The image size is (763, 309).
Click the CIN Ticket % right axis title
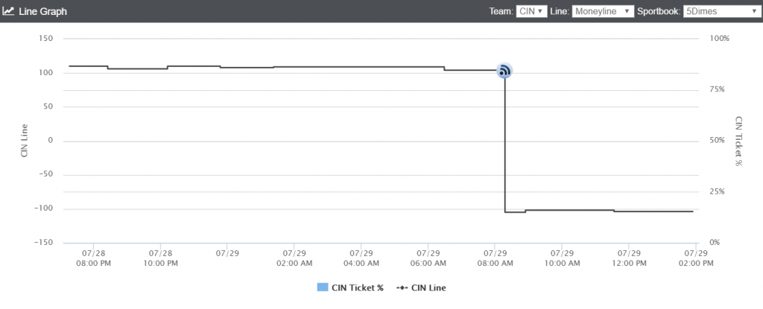coord(738,141)
